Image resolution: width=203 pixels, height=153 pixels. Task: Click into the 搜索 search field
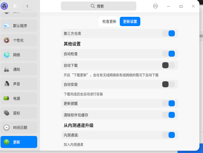pyautogui.click(x=99, y=6)
